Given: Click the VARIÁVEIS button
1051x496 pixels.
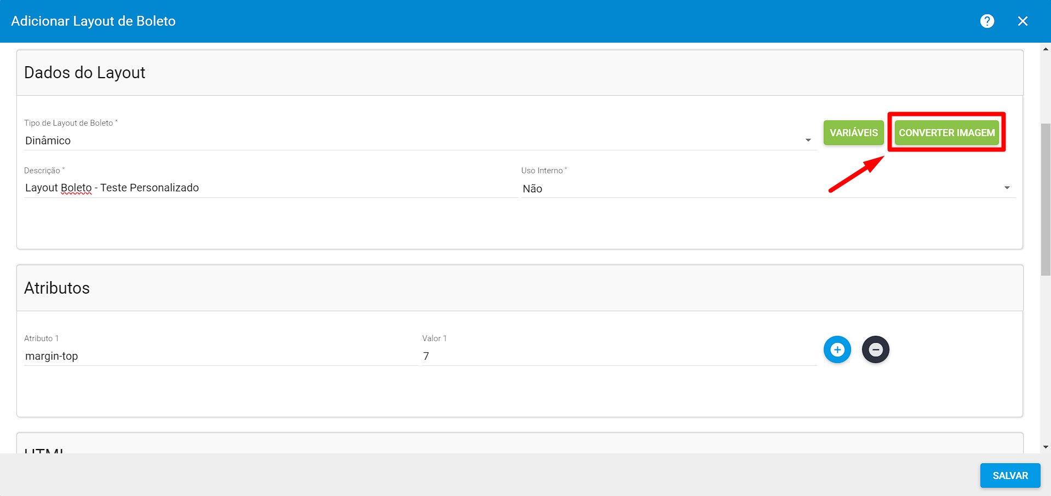Looking at the screenshot, I should point(853,133).
